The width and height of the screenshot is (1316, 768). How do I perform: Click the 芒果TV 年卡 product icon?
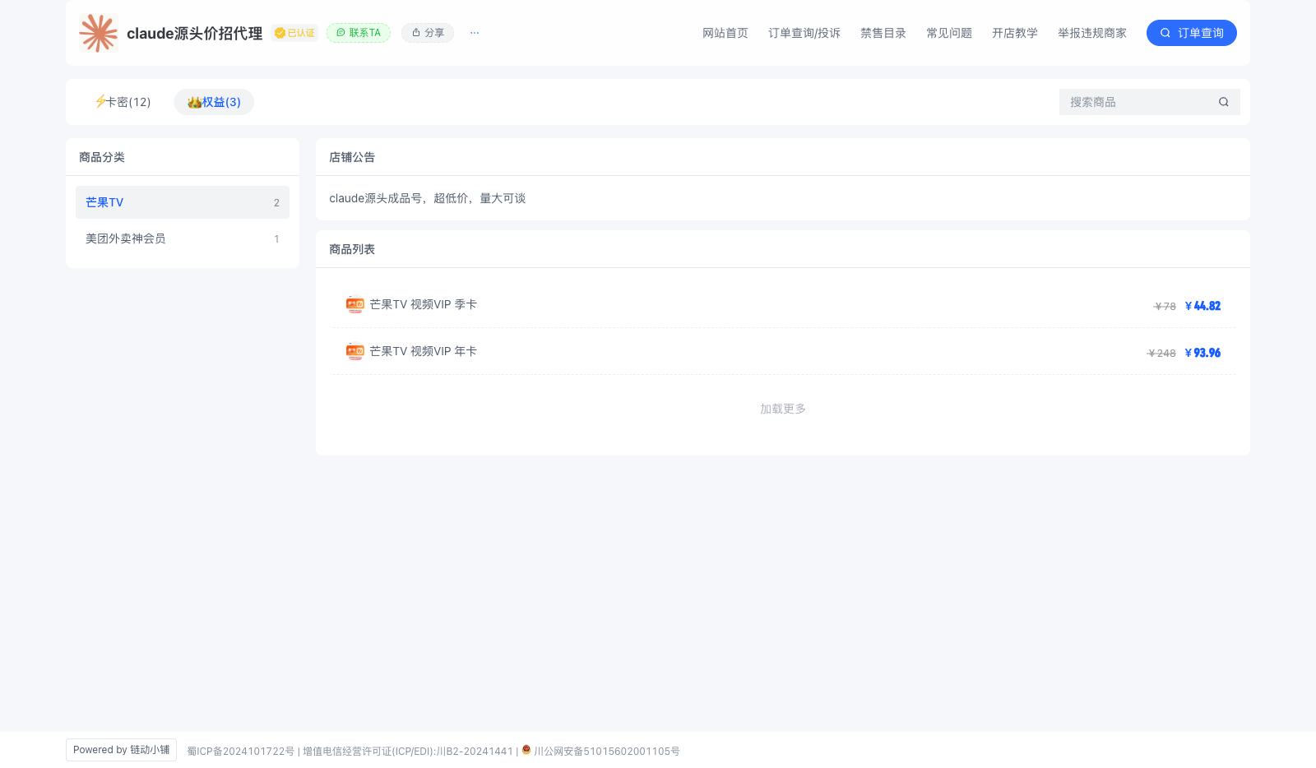click(x=355, y=351)
